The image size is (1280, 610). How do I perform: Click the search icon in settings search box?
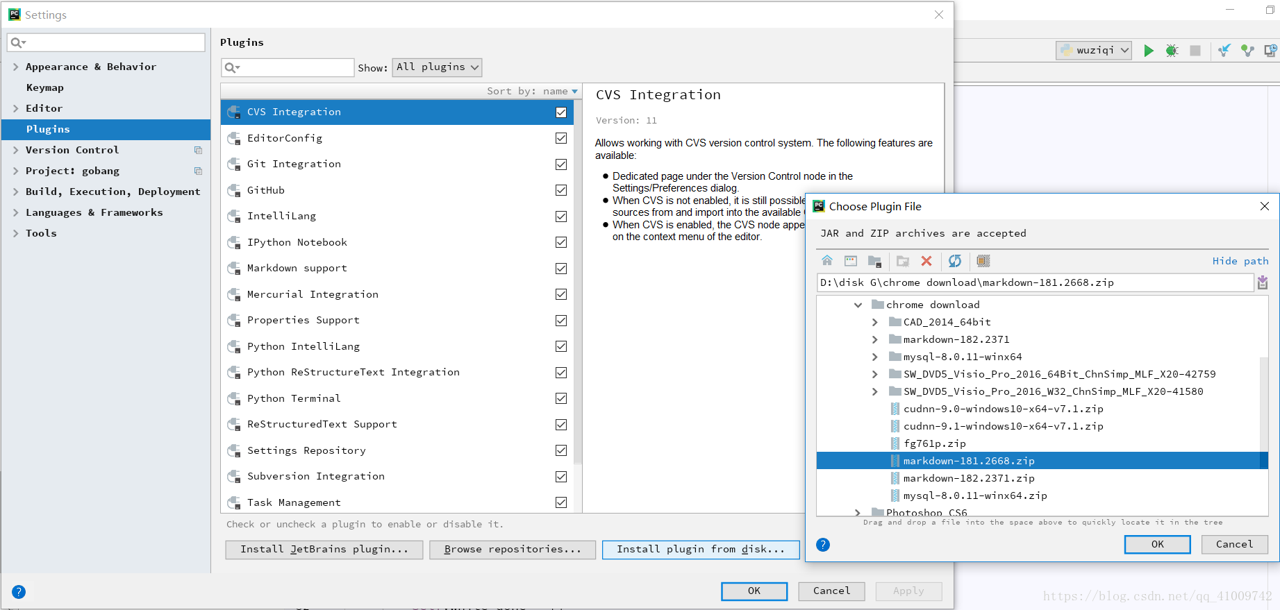[x=18, y=43]
